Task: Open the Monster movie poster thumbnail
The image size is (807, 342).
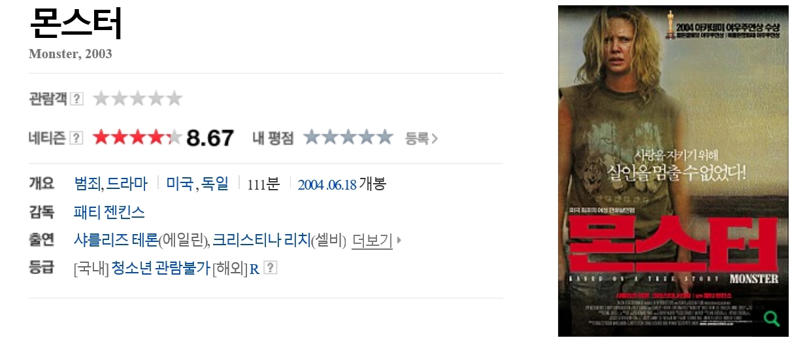Action: pos(673,171)
